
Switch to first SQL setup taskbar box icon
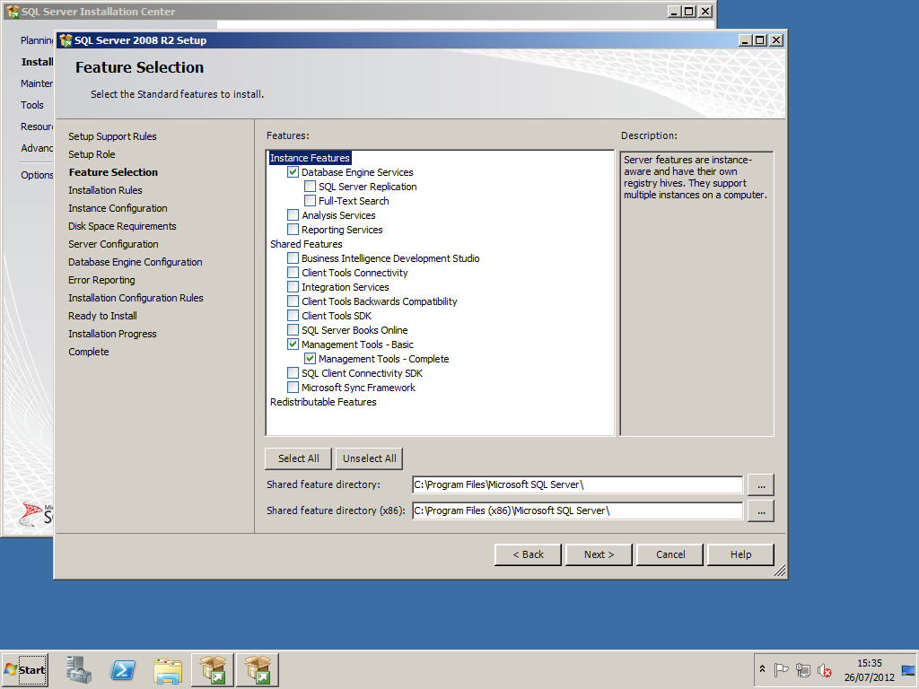212,669
